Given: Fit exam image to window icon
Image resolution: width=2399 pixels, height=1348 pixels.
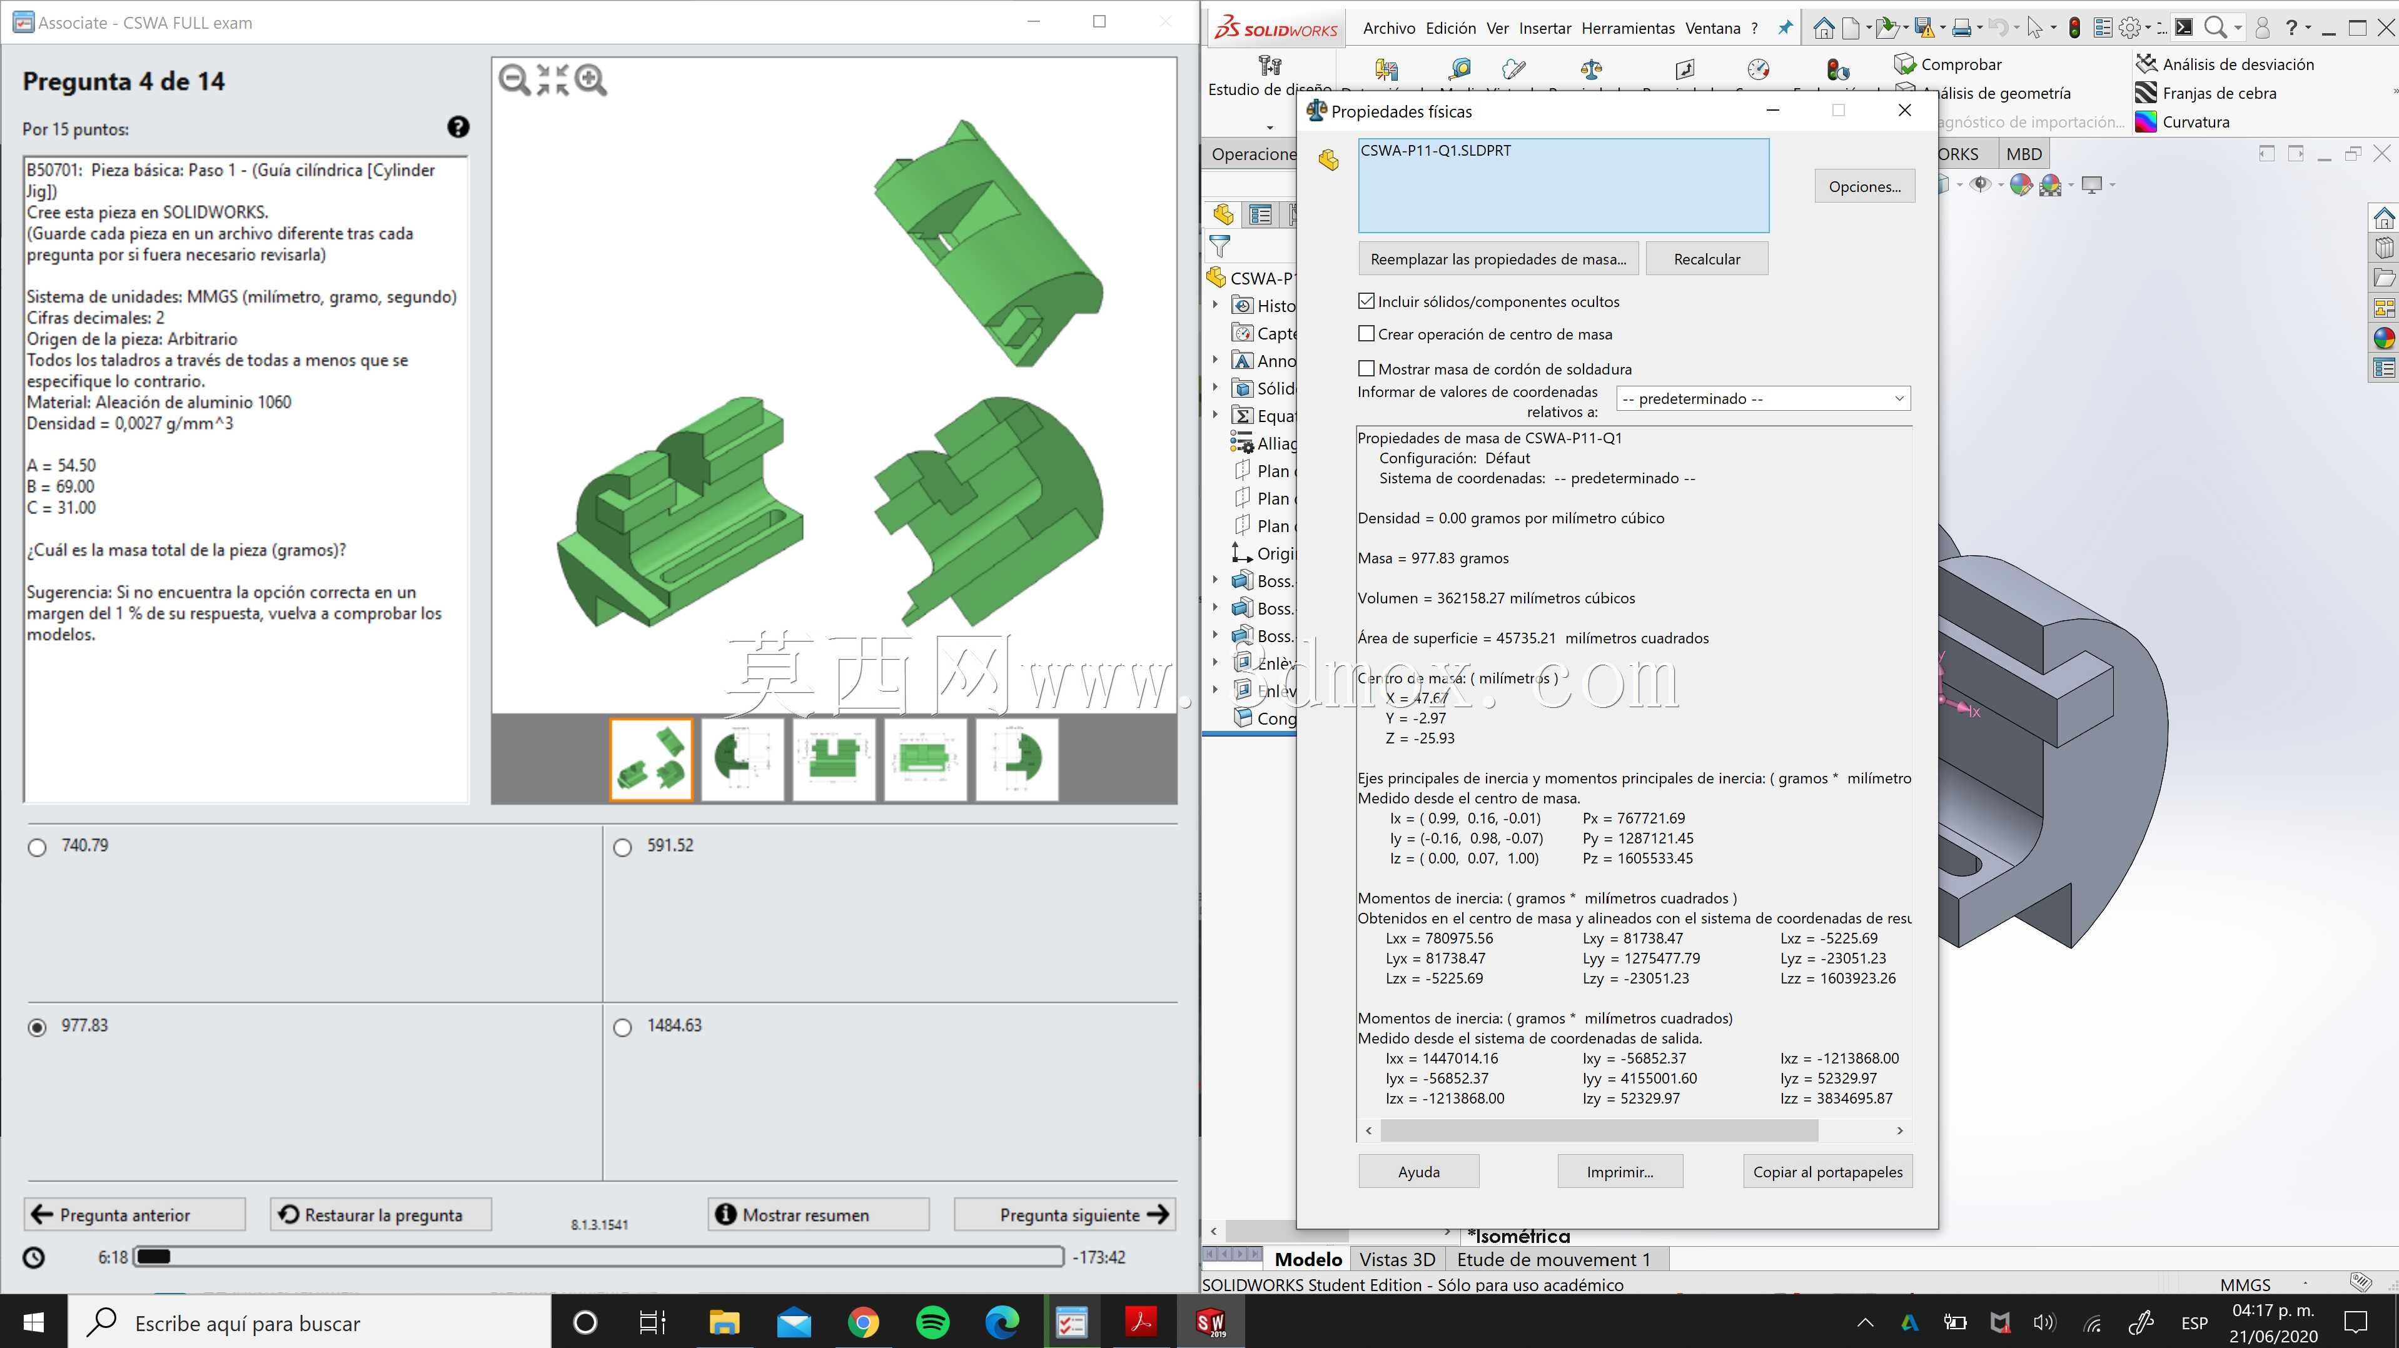Looking at the screenshot, I should [x=552, y=80].
